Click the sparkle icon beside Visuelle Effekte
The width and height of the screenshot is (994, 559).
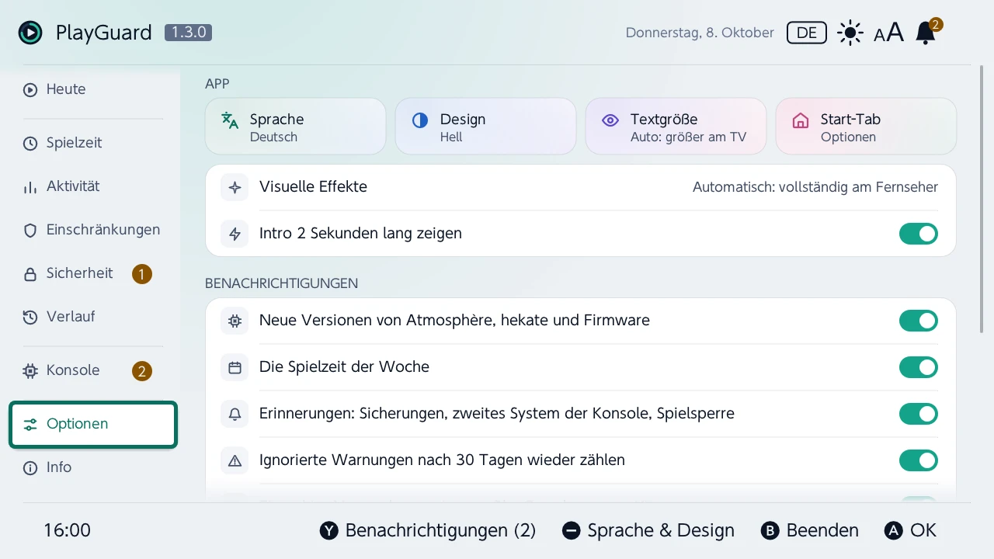pos(235,187)
